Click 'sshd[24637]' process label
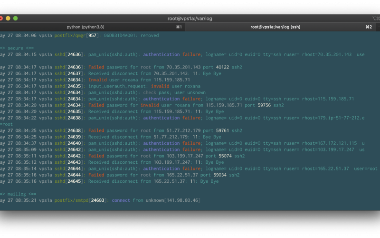The image size is (380, 238). click(x=69, y=73)
